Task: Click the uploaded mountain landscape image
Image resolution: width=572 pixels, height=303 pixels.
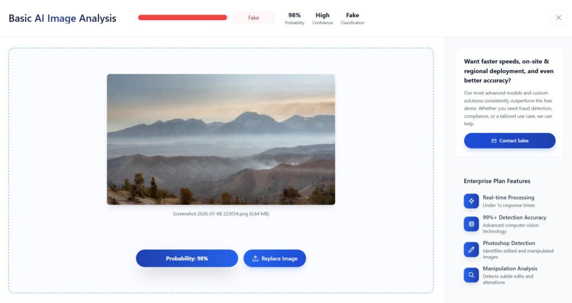Action: [221, 140]
